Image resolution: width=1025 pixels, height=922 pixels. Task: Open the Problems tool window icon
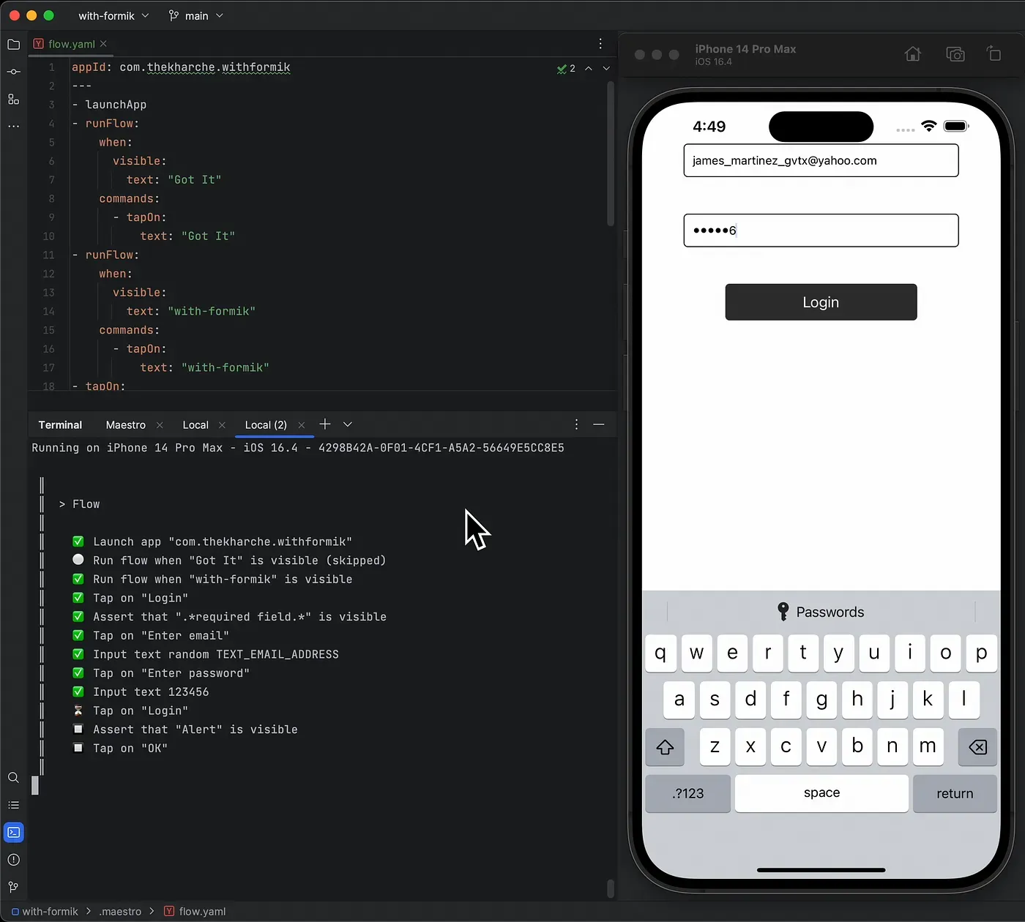point(13,860)
